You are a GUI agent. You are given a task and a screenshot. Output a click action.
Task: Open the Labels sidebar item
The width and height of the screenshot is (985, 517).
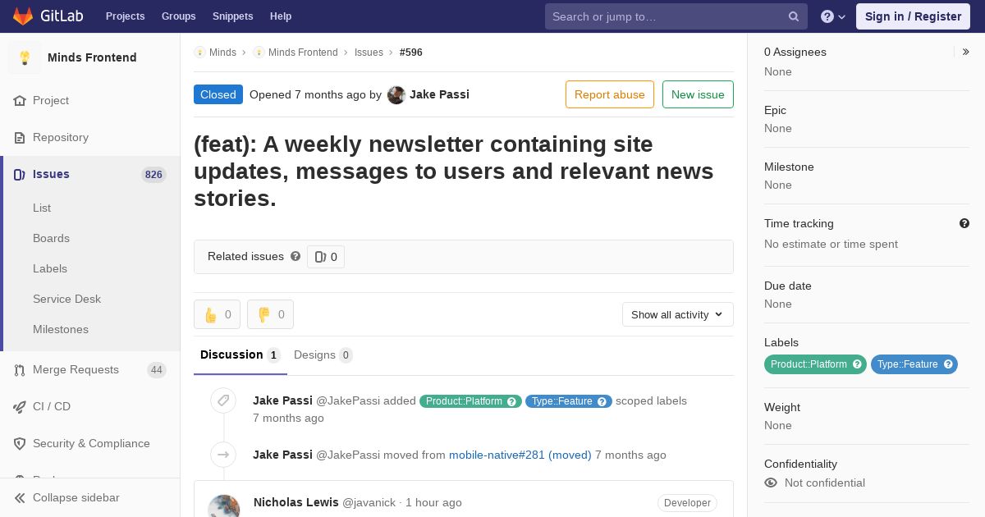[50, 268]
